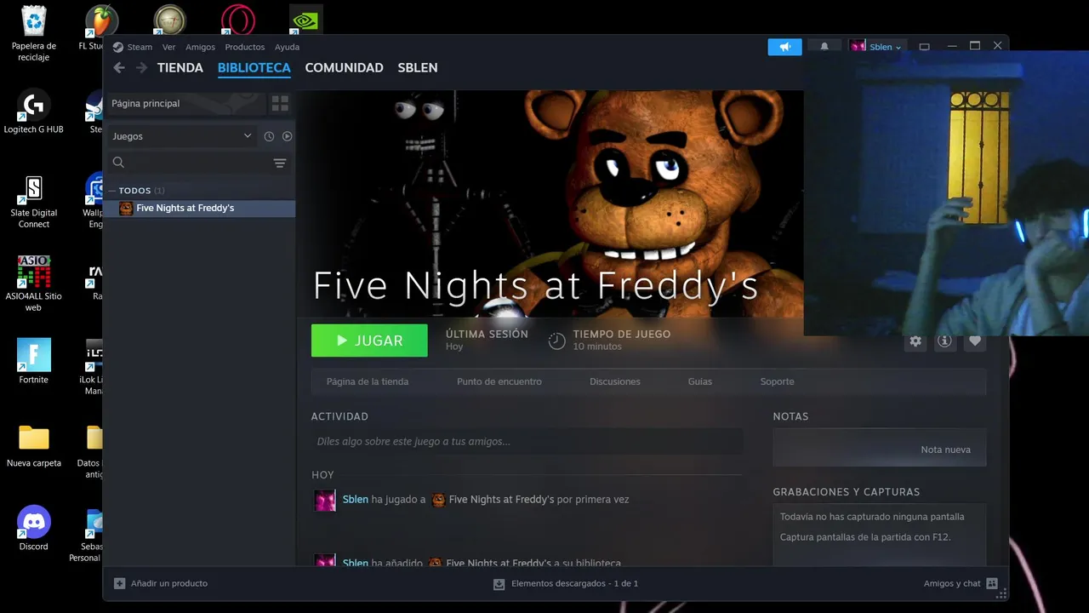Open Página de la tienda link
The image size is (1089, 613).
pyautogui.click(x=368, y=381)
